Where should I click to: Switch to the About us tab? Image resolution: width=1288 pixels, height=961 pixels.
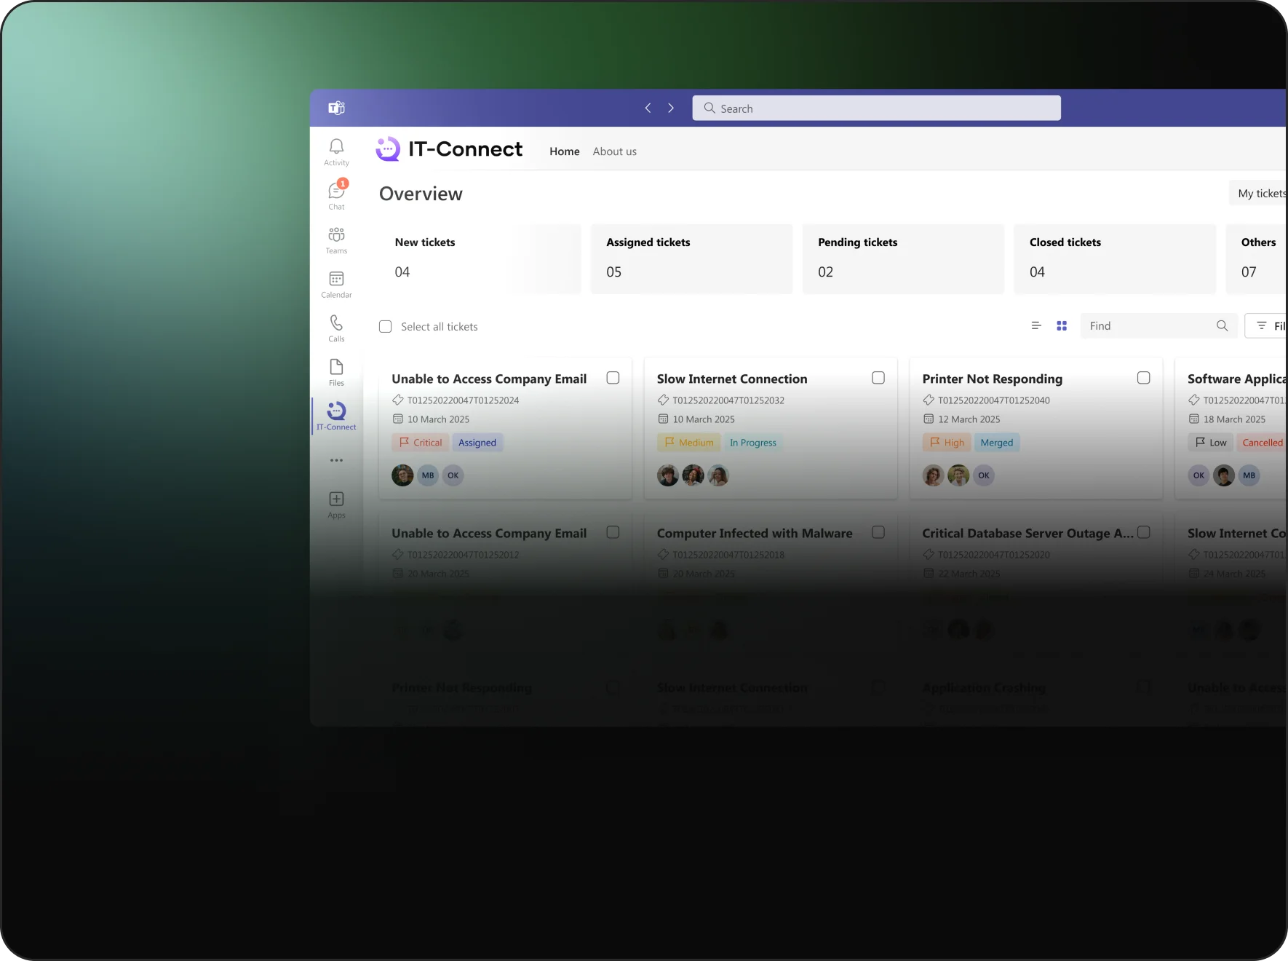(x=614, y=151)
